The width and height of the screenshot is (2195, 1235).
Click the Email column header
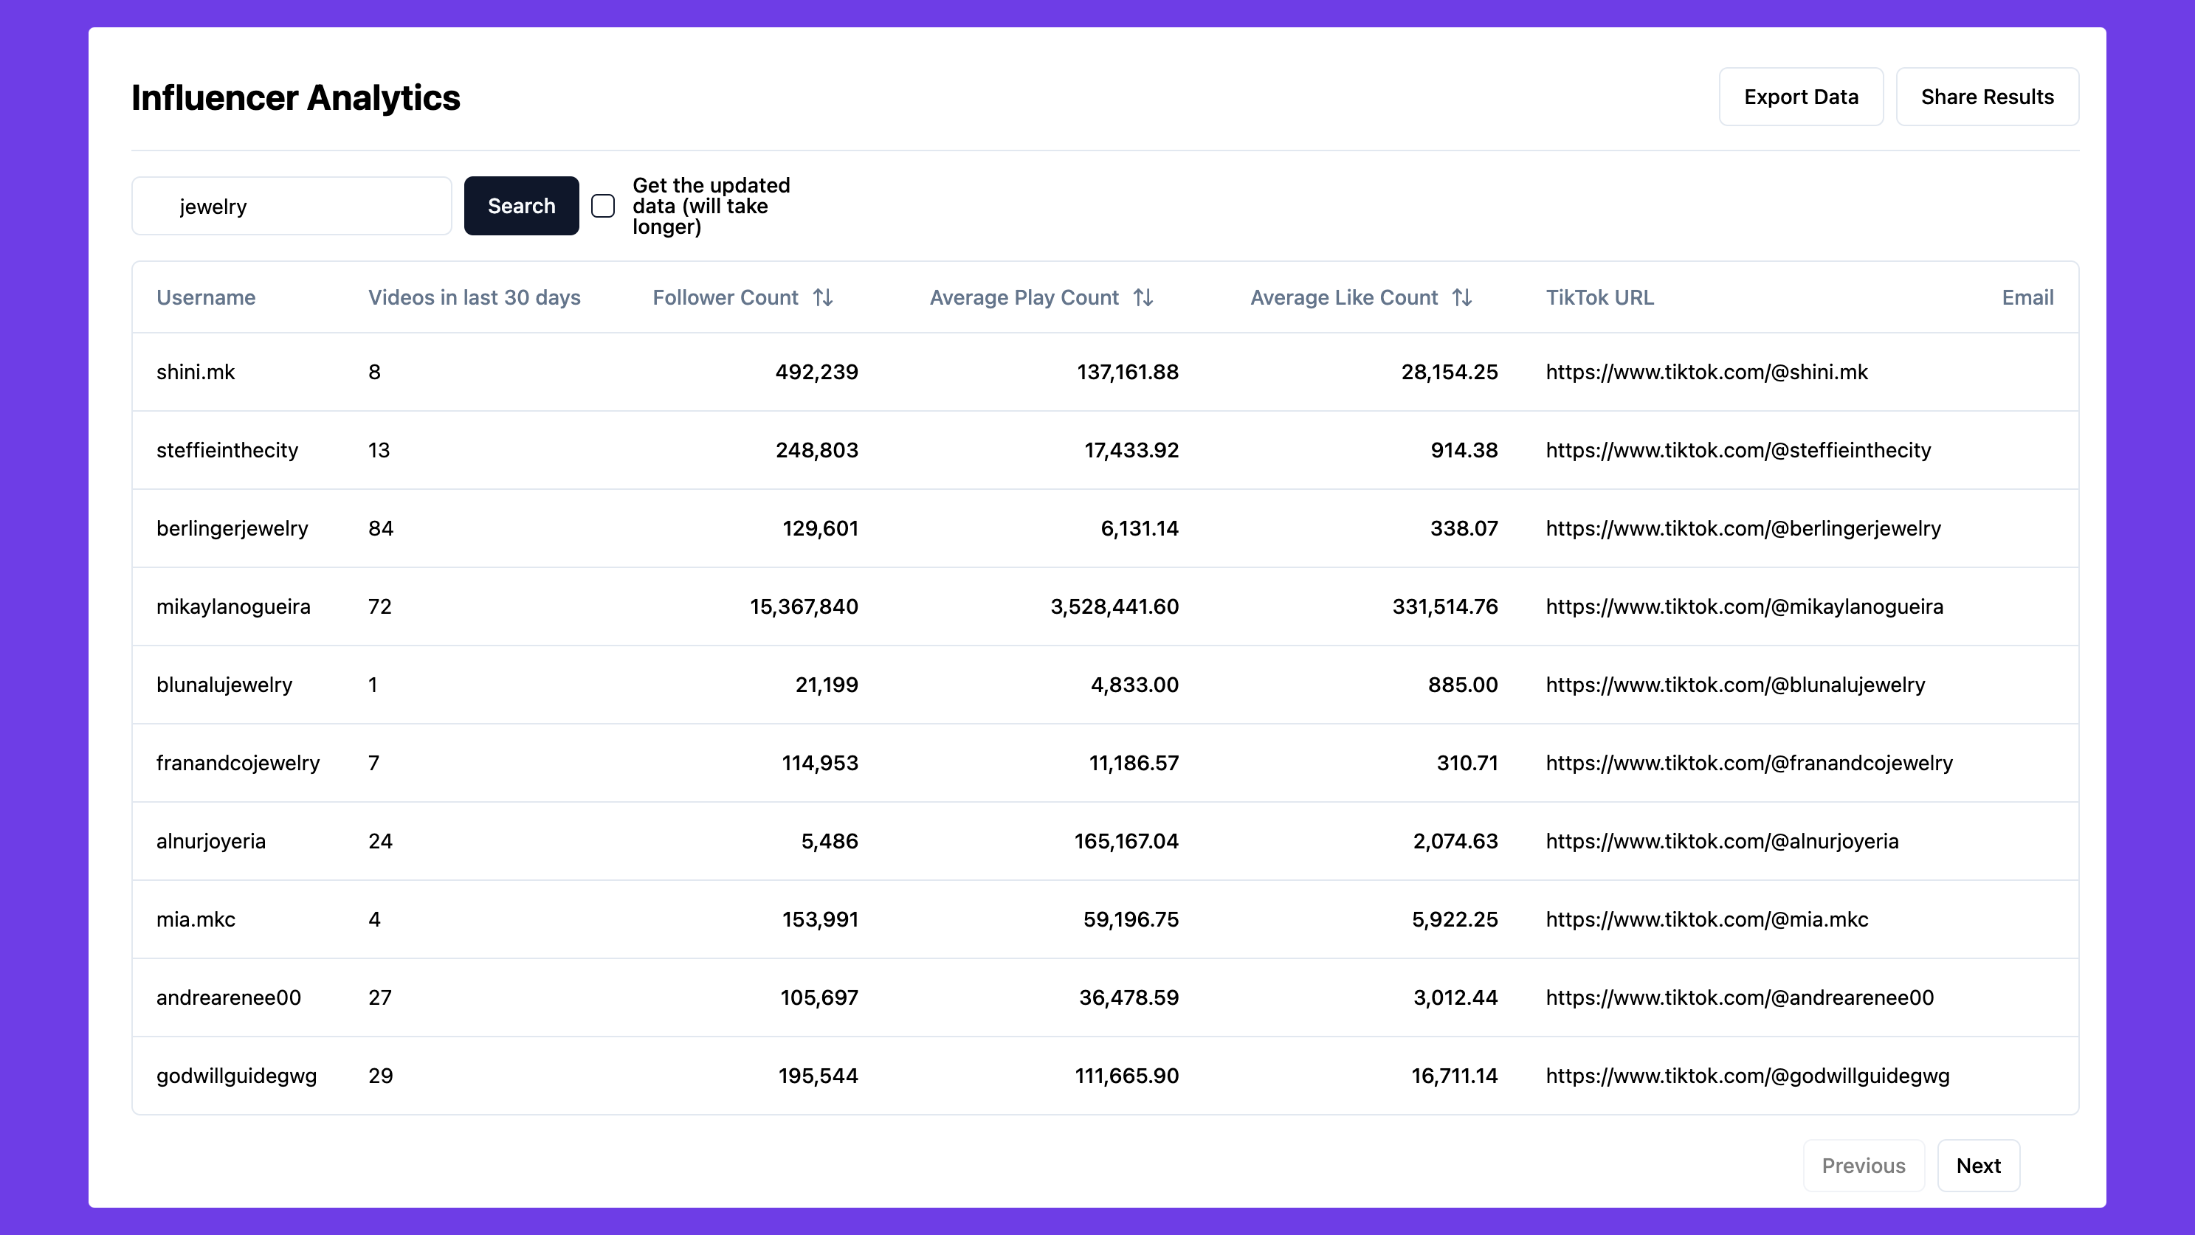pos(2027,297)
